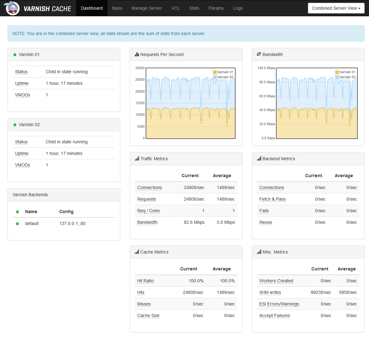Viewport: 369px width, 338px height.
Task: Open the Logs tab
Action: 238,8
